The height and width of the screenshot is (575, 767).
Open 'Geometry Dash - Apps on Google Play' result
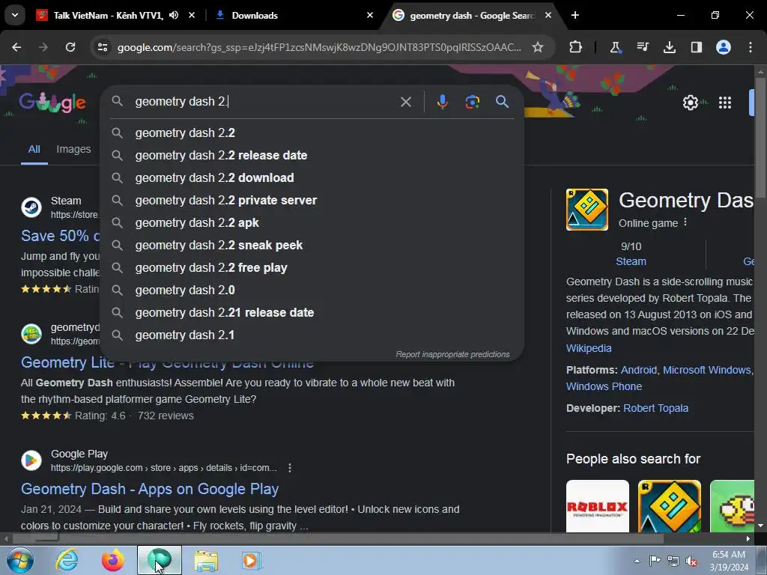[x=150, y=489]
